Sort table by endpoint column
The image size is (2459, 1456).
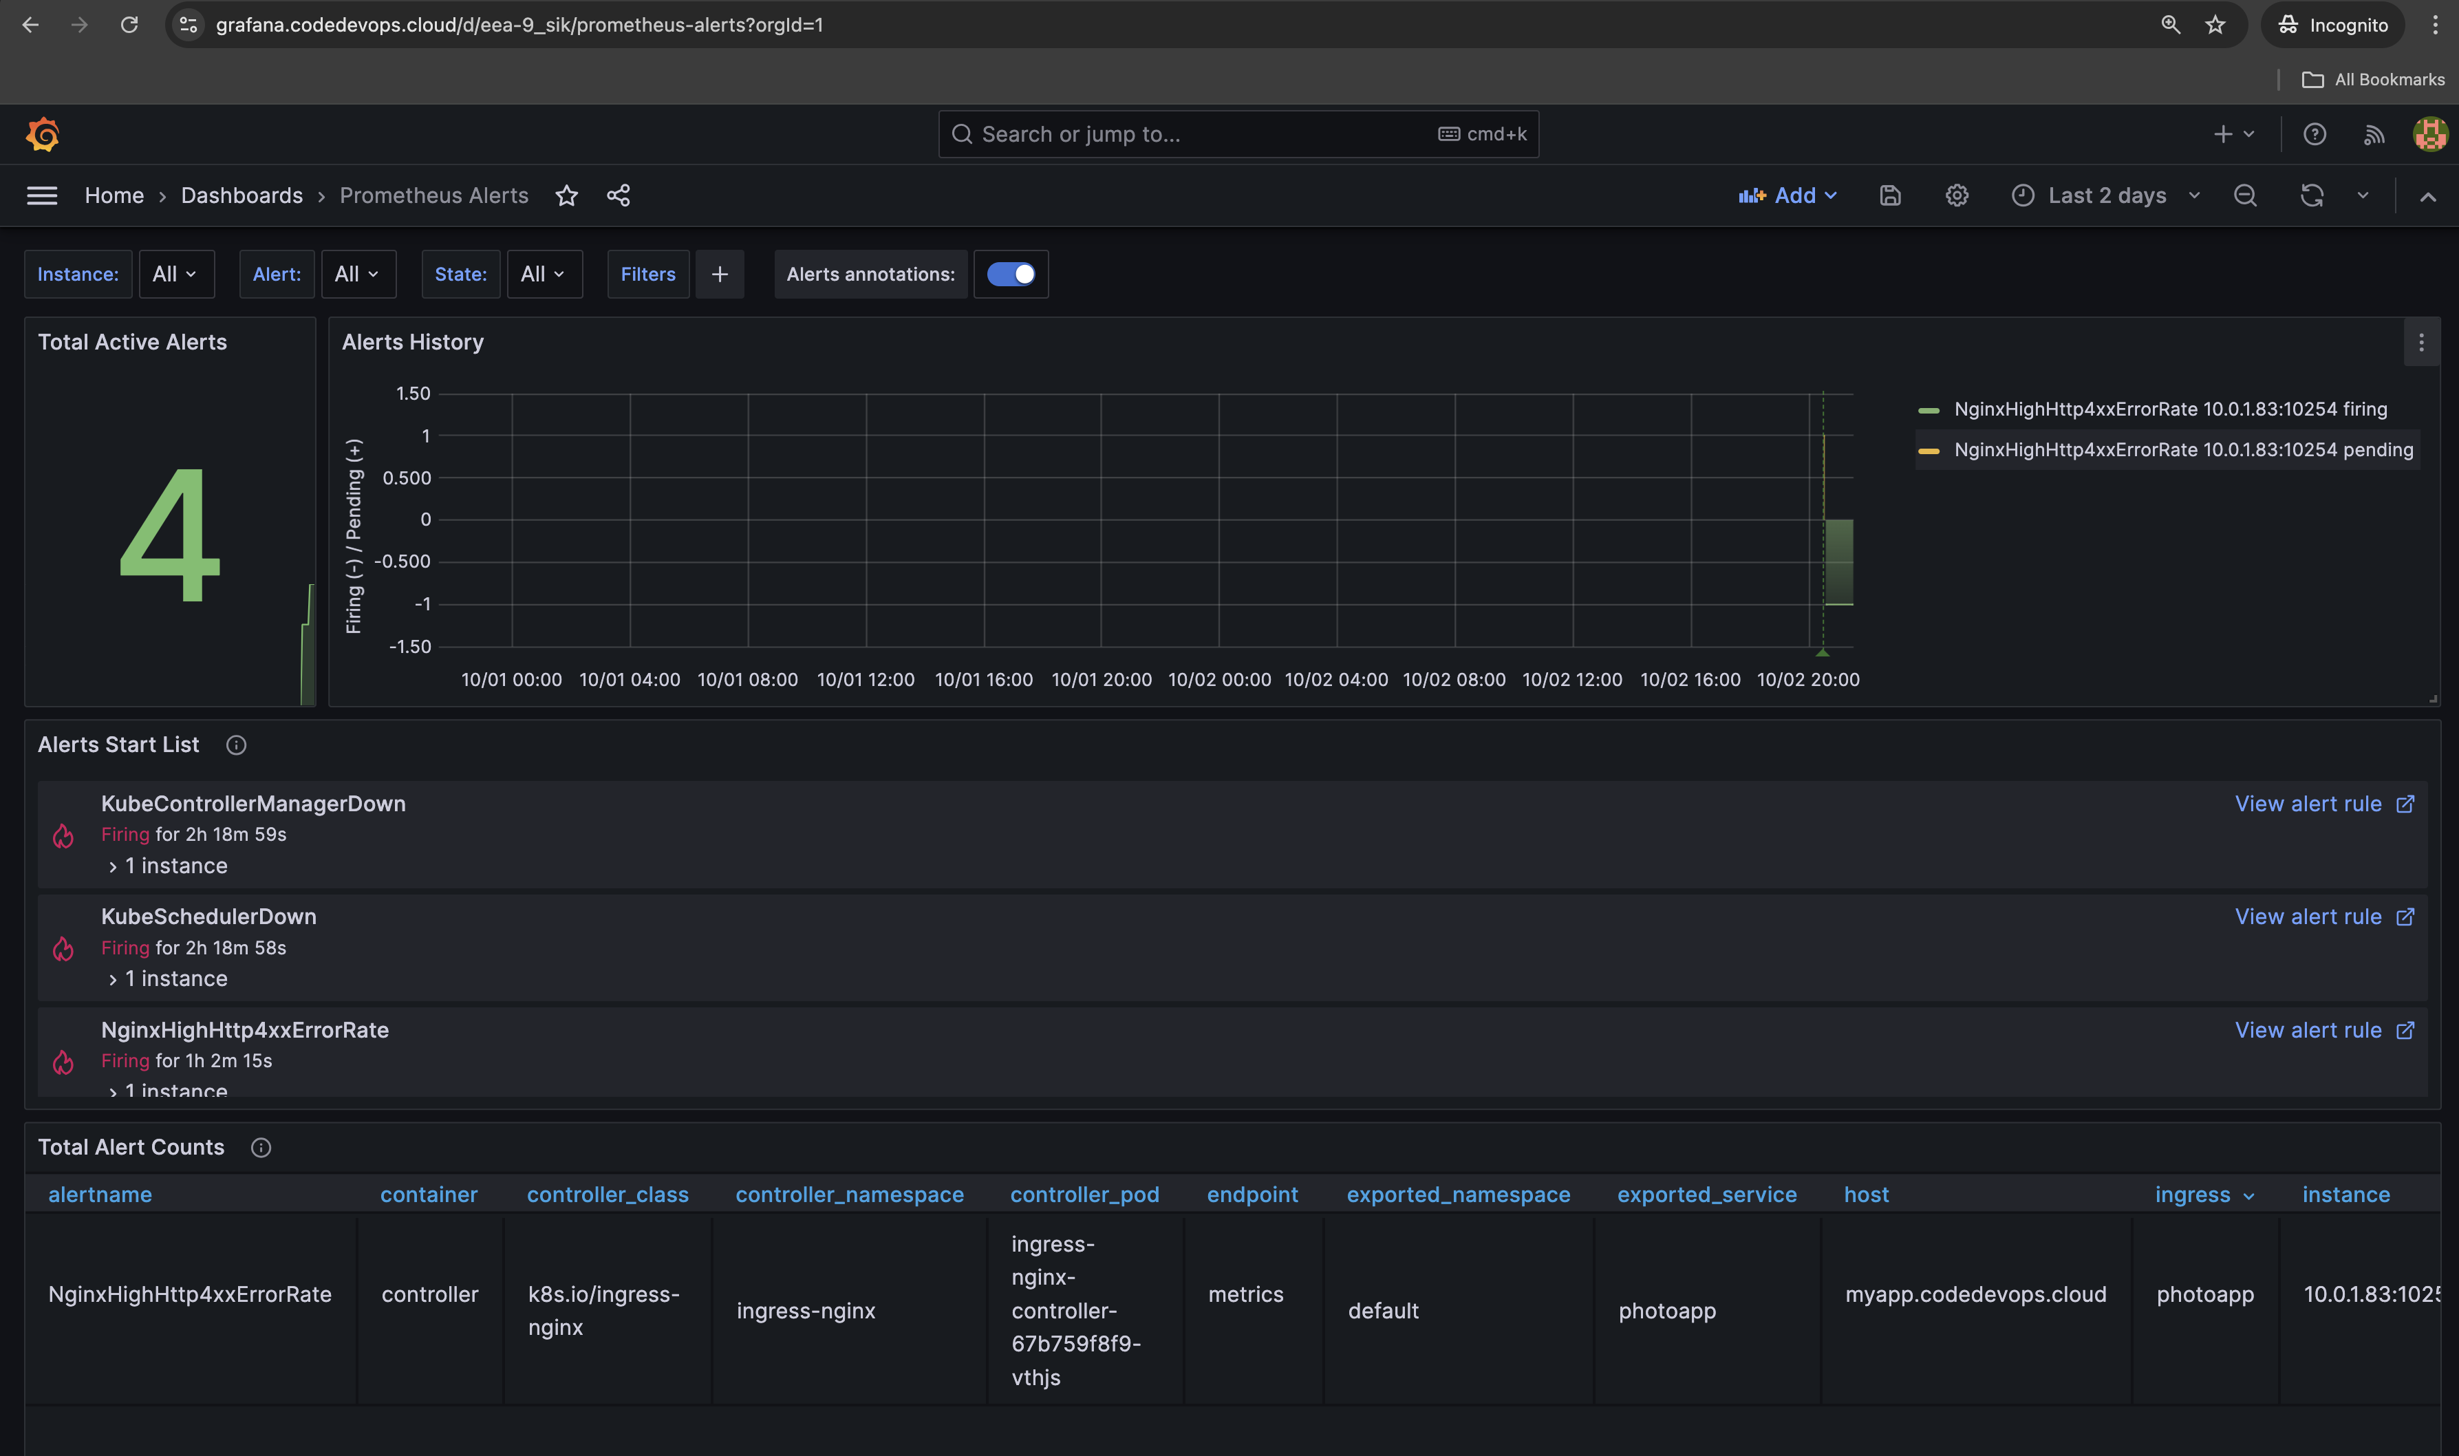pos(1252,1195)
